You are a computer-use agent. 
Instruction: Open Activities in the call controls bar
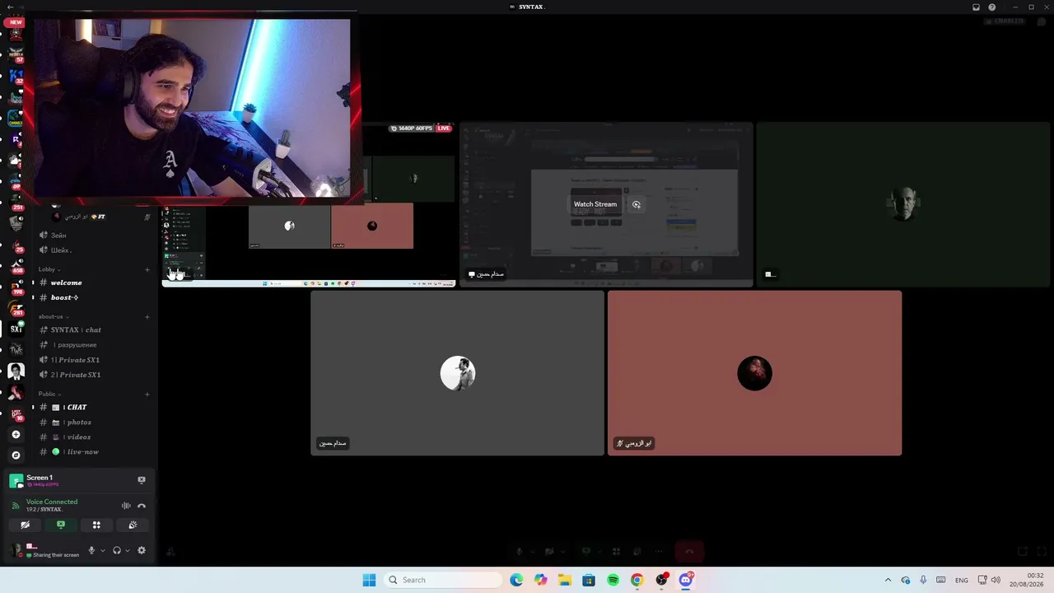(x=616, y=551)
